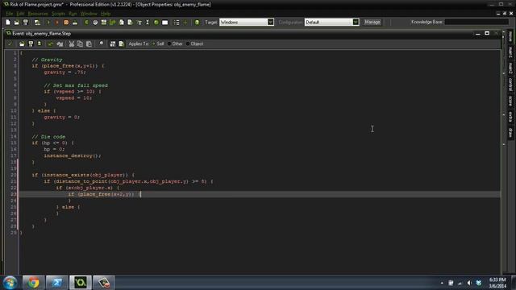Load code from file in the code editor
Screen dimensions: 516x290
22,43
